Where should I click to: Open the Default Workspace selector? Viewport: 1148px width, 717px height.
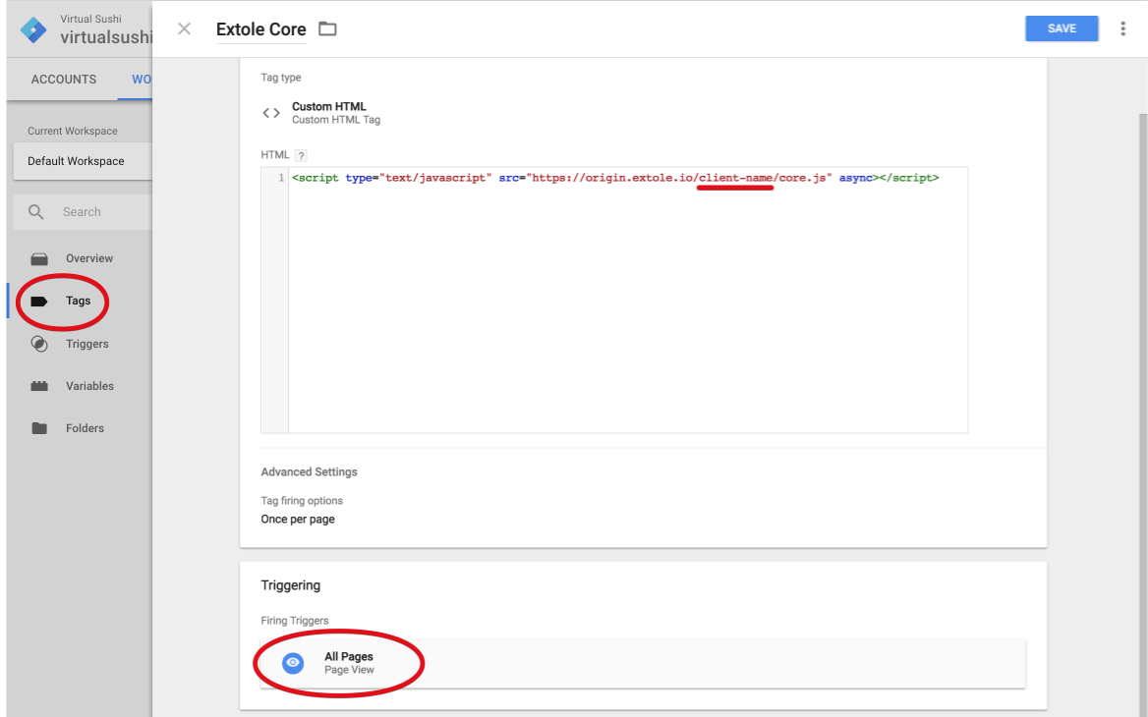[x=82, y=161]
